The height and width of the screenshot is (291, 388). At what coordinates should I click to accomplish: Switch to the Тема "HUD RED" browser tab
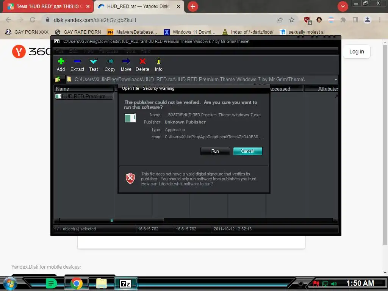[x=47, y=6]
